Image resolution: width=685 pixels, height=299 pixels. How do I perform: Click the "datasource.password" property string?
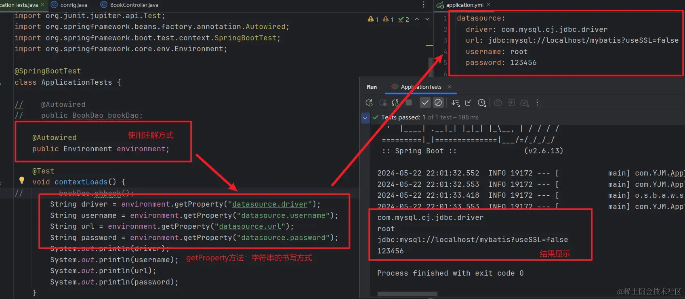(x=283, y=238)
